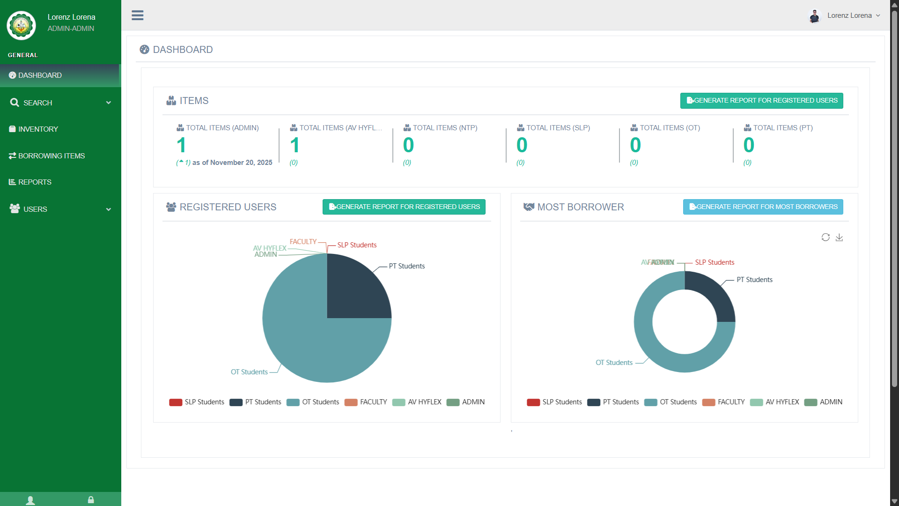Click the hamburger menu icon
The image size is (899, 506).
coord(137,15)
